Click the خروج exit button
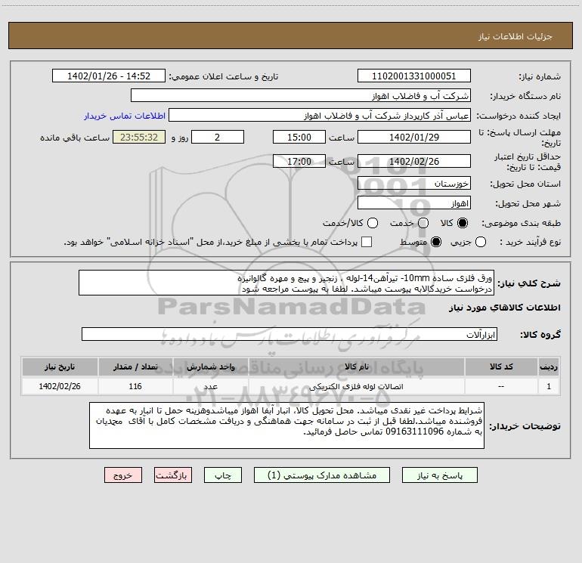 (x=123, y=475)
